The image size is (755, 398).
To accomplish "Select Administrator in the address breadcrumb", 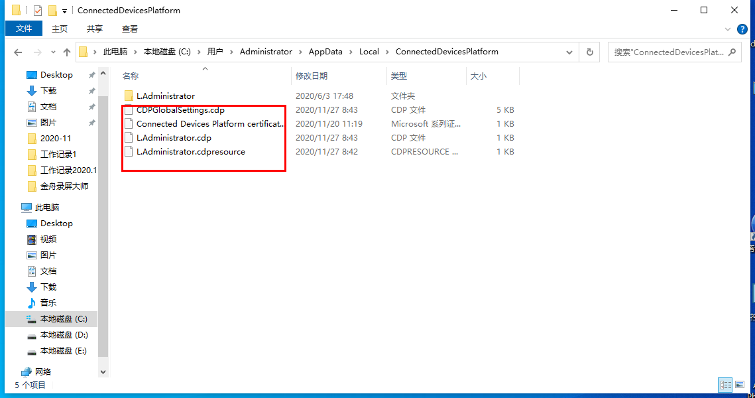I will point(266,52).
